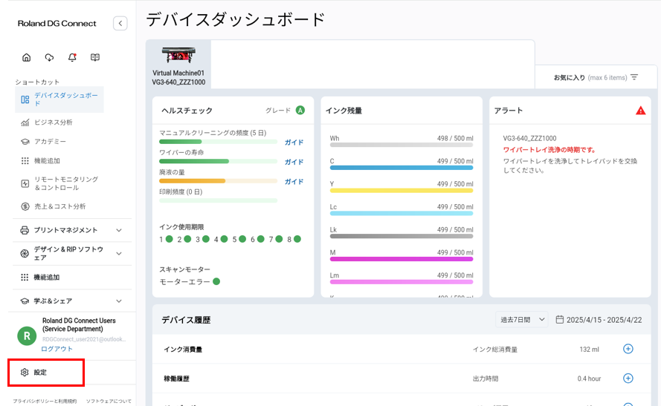Viewport: 661px width, 406px height.
Task: Click the magenta M ink level bar
Action: click(402, 259)
